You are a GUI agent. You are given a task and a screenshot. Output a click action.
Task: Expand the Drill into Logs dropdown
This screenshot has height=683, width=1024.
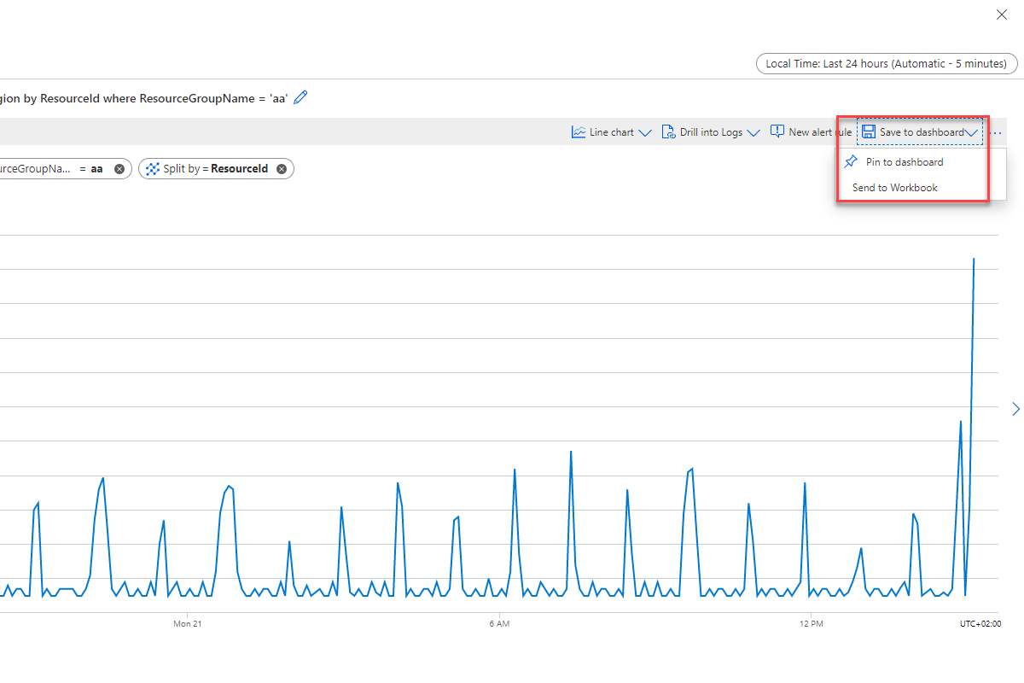754,131
